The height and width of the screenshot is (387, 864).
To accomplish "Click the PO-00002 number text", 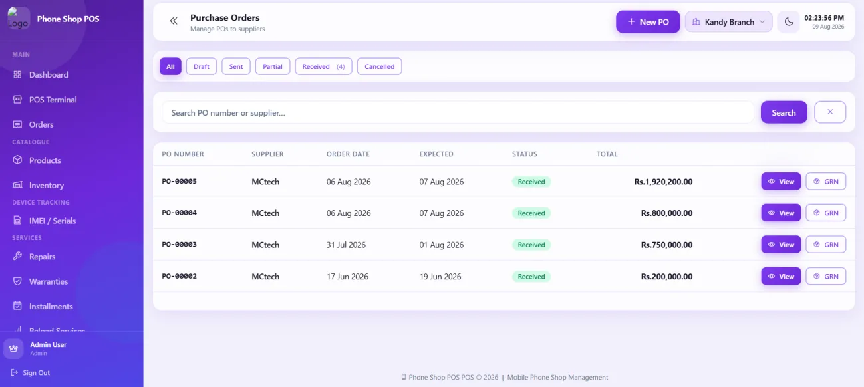I will tap(180, 276).
